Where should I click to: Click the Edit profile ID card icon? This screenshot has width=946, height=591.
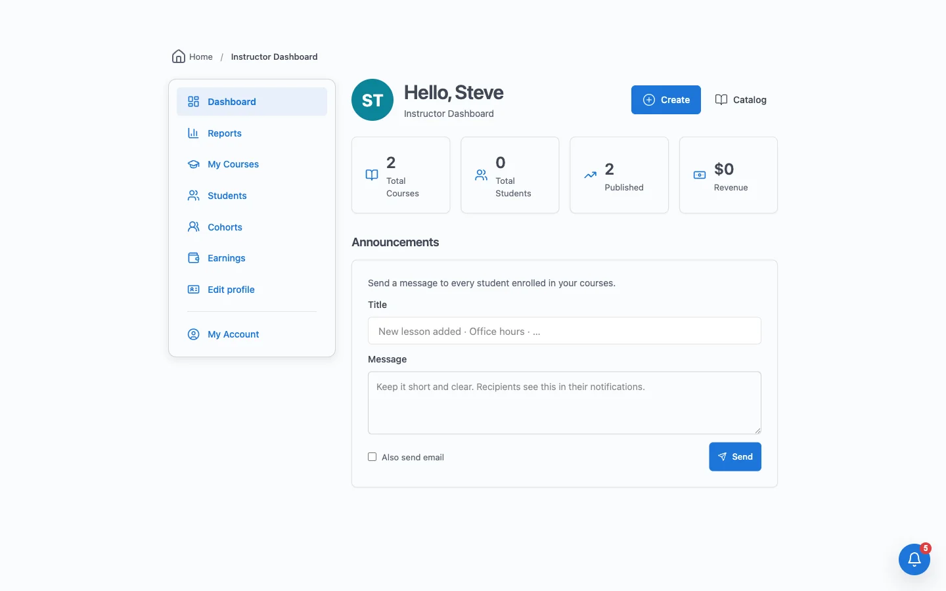(x=193, y=290)
